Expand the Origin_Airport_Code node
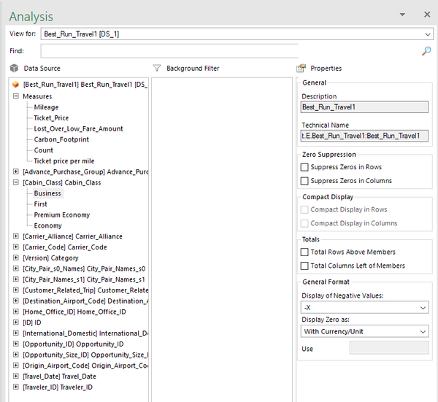The width and height of the screenshot is (438, 402). [16, 366]
